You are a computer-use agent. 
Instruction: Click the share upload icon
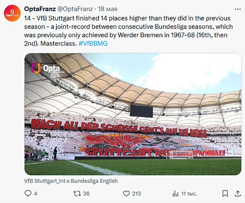click(x=237, y=194)
